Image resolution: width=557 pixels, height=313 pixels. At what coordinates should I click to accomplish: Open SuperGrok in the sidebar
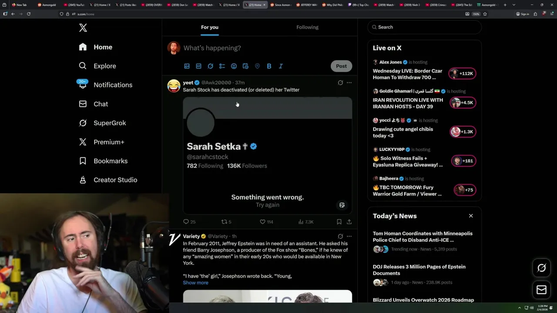pyautogui.click(x=103, y=123)
